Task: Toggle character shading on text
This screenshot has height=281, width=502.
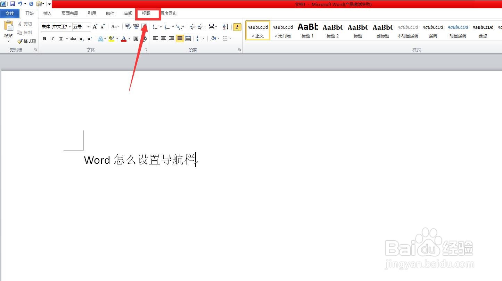Action: (136, 39)
